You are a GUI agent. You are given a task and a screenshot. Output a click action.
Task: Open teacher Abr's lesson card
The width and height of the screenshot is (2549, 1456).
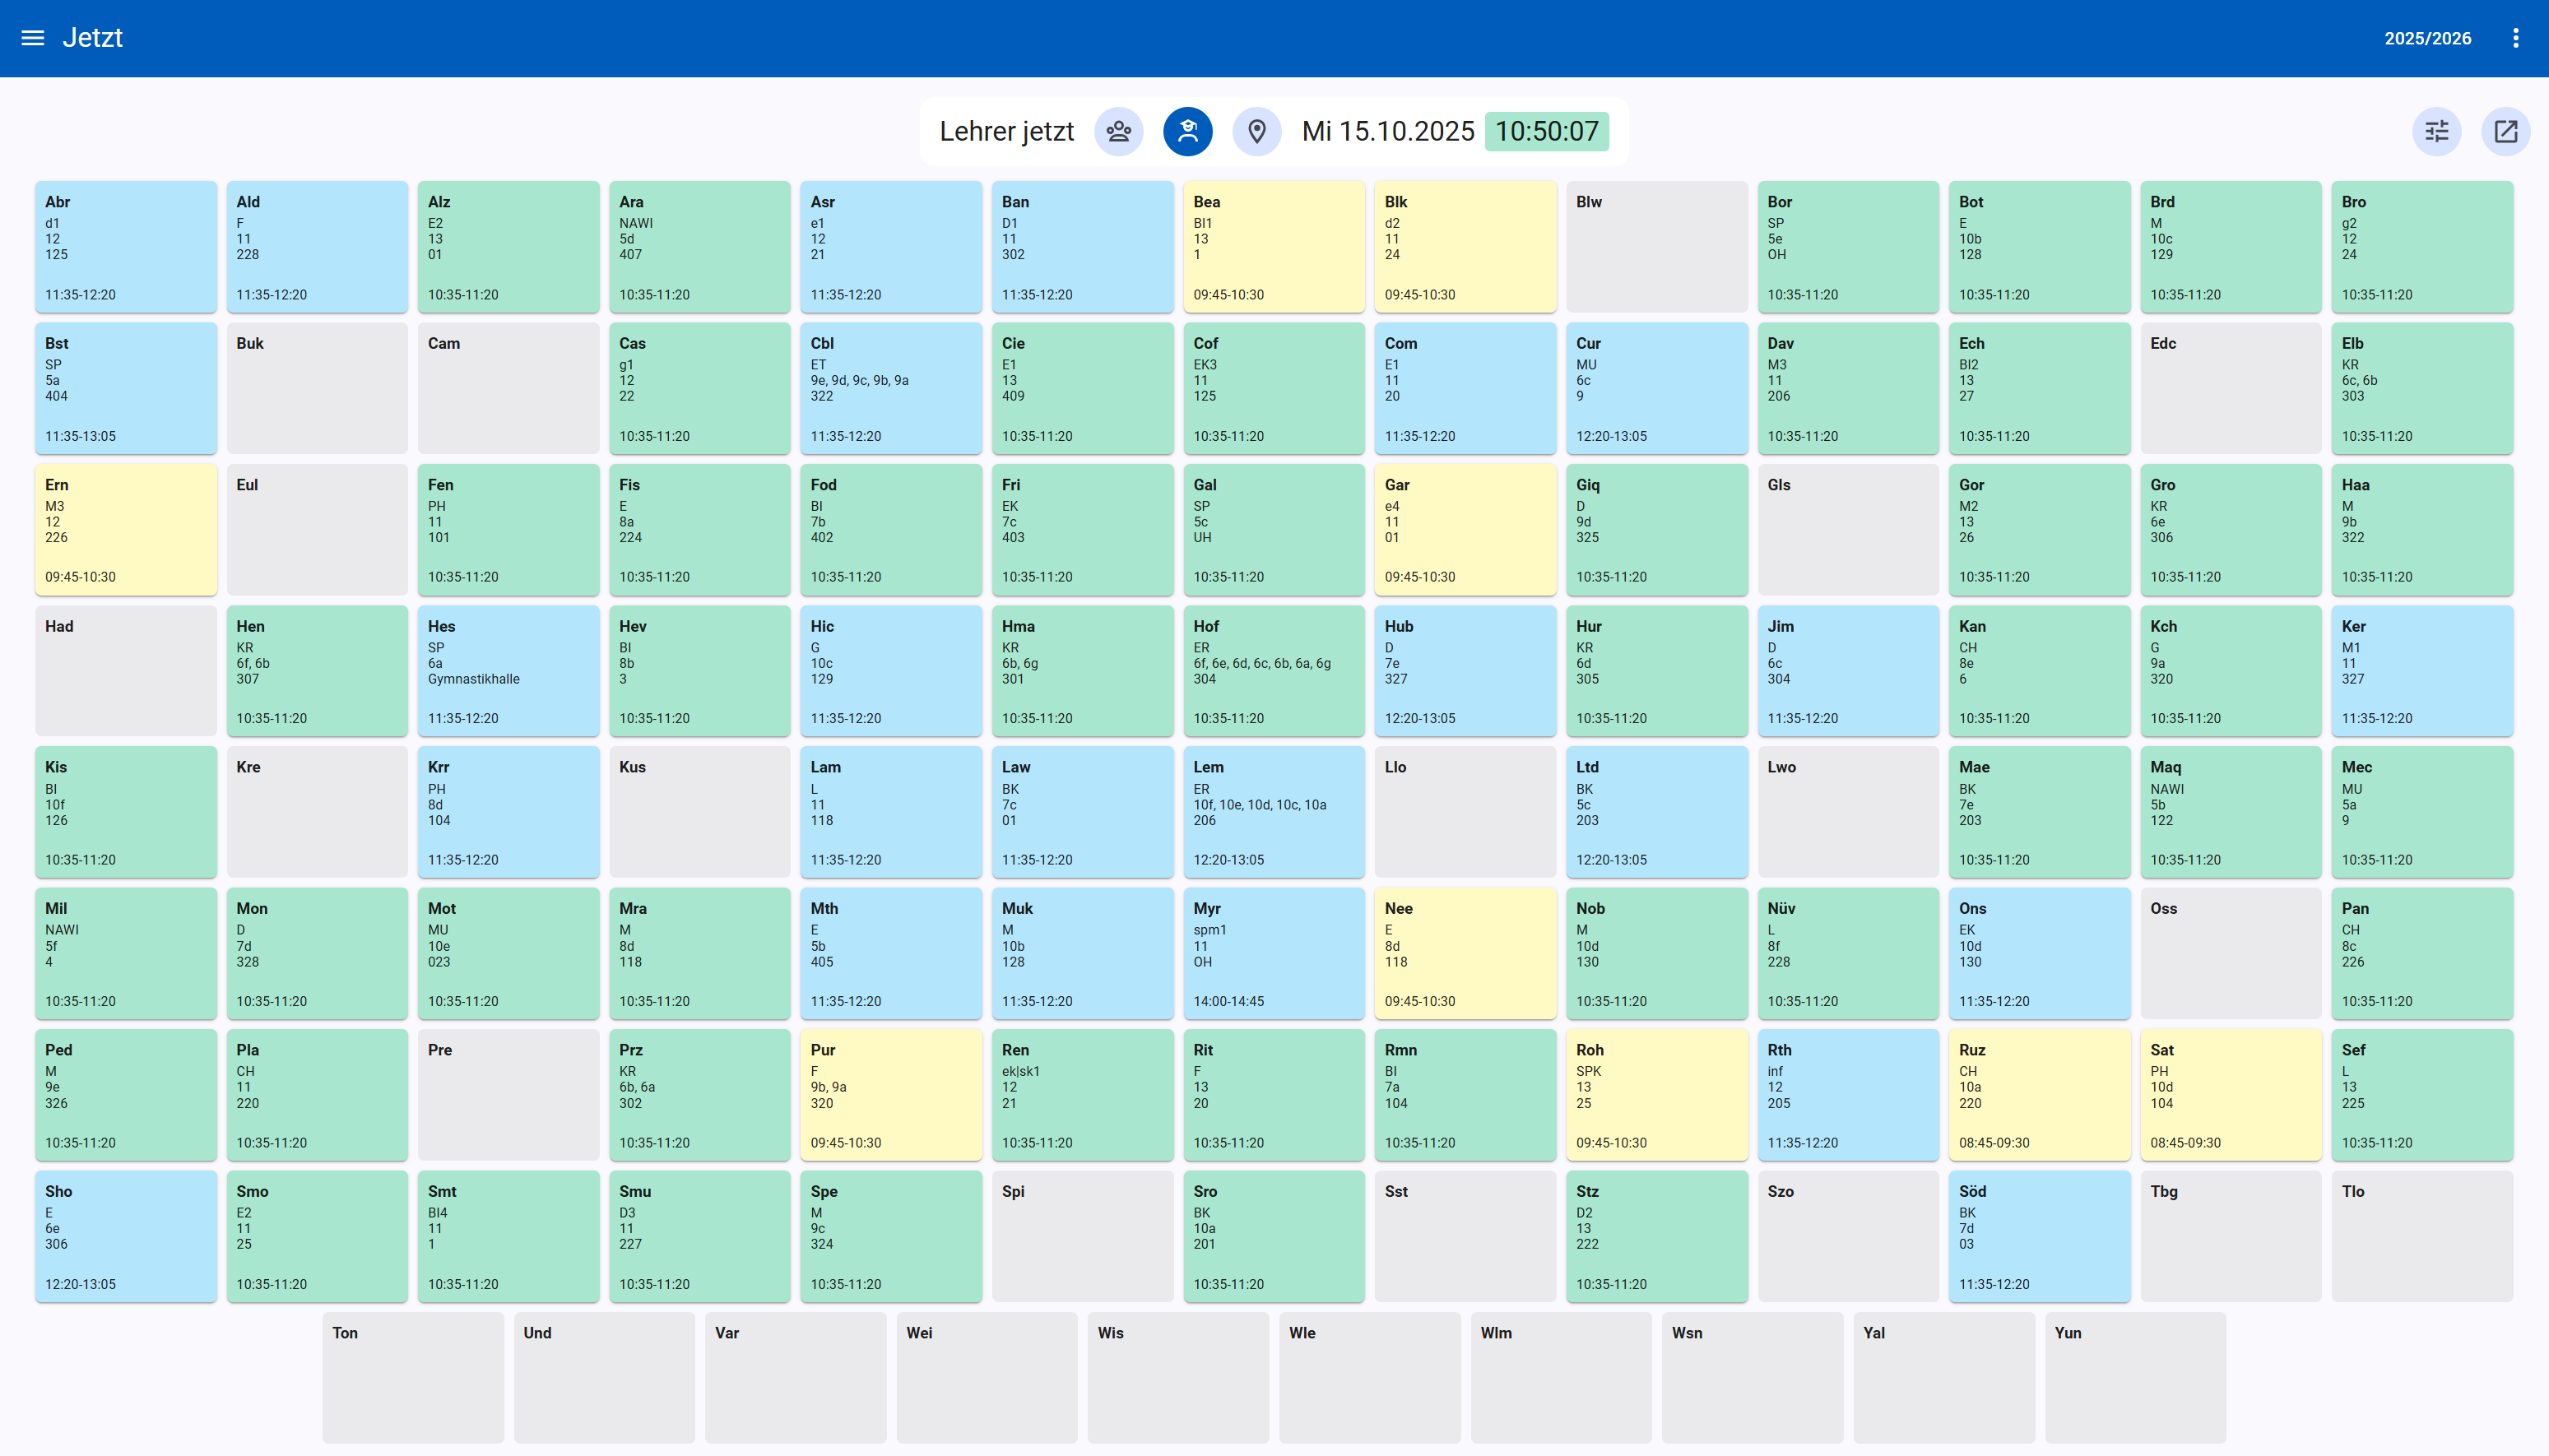pyautogui.click(x=126, y=247)
